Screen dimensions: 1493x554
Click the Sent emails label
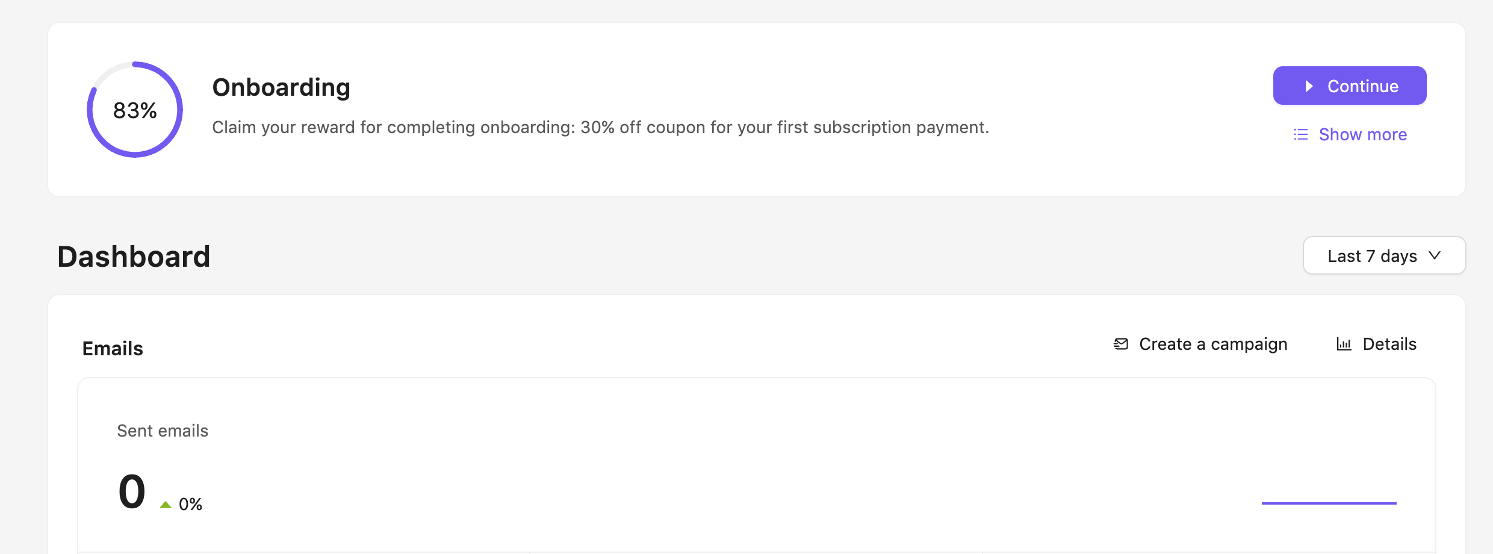coord(163,431)
